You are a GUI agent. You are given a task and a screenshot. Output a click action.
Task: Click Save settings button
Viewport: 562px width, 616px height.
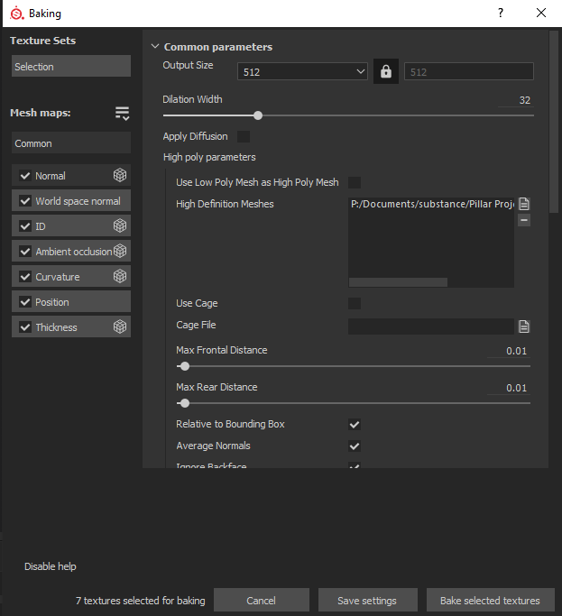[367, 601]
